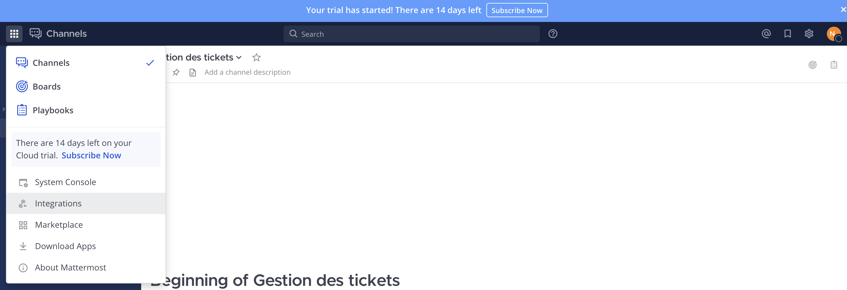847x290 pixels.
Task: Open the Settings gear icon
Action: [809, 34]
